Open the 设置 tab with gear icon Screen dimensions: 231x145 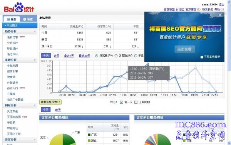pos(28,19)
